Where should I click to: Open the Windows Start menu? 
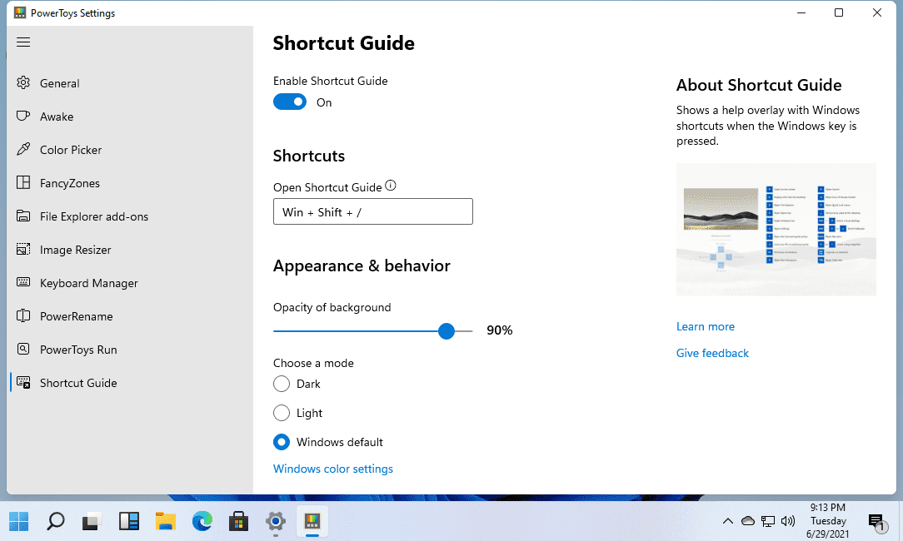19,521
